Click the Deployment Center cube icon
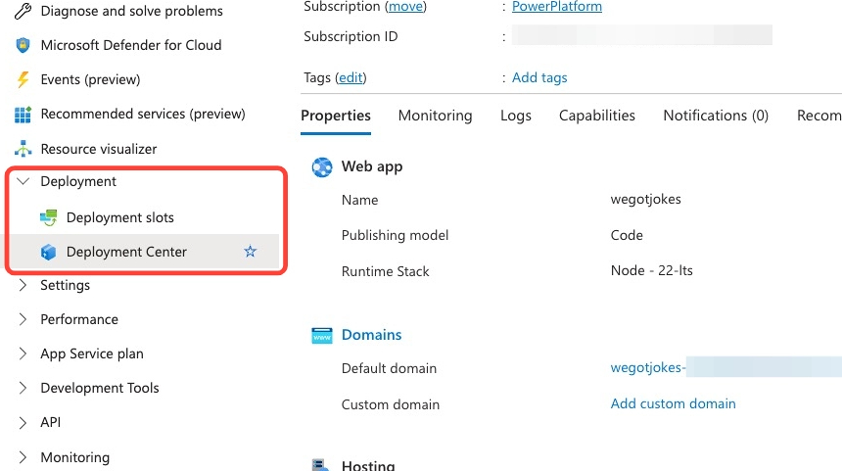The image size is (842, 471). [x=49, y=252]
